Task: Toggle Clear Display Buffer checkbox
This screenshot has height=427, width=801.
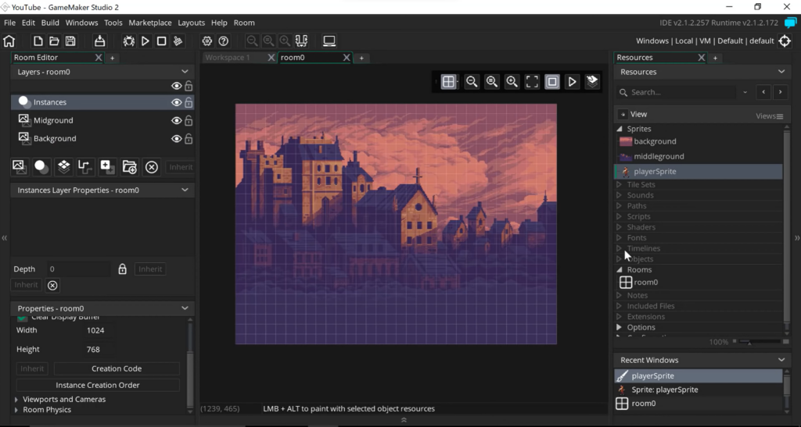Action: click(22, 318)
